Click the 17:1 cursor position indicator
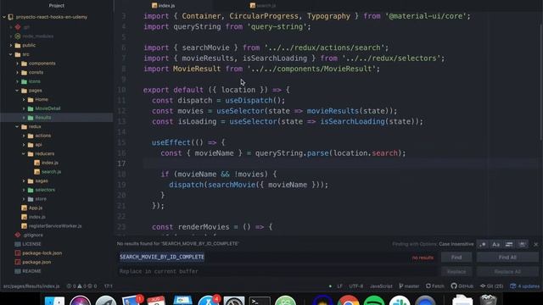This screenshot has width=543, height=305. coord(108,286)
